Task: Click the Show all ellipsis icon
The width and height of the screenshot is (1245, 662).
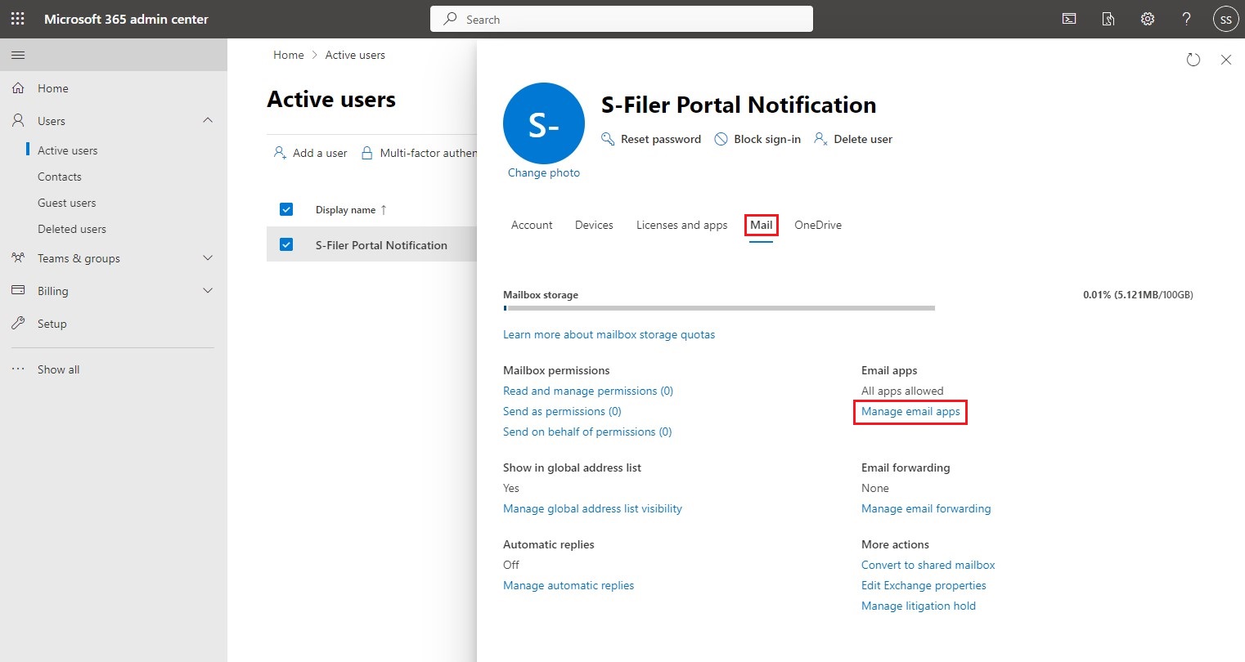Action: [18, 369]
